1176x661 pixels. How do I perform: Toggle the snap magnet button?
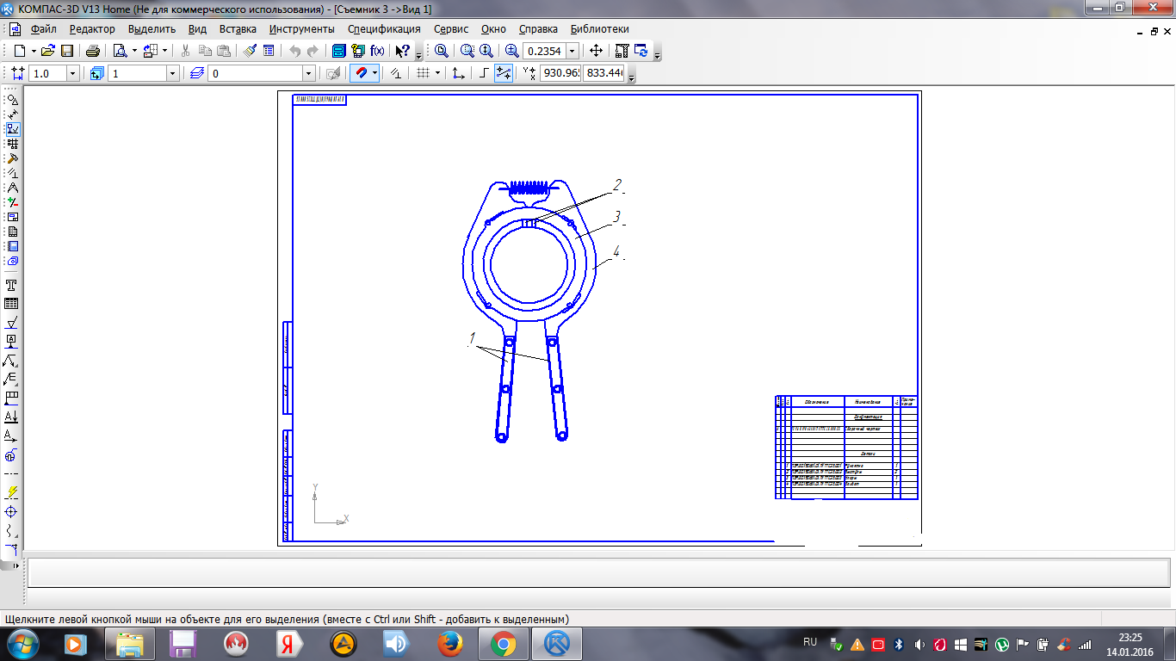click(x=362, y=73)
